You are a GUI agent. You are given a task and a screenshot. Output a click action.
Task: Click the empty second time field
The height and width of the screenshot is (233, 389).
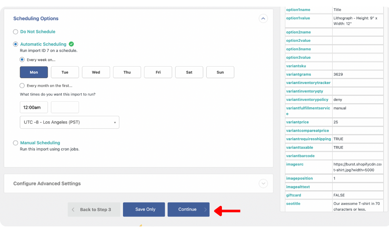click(x=65, y=107)
